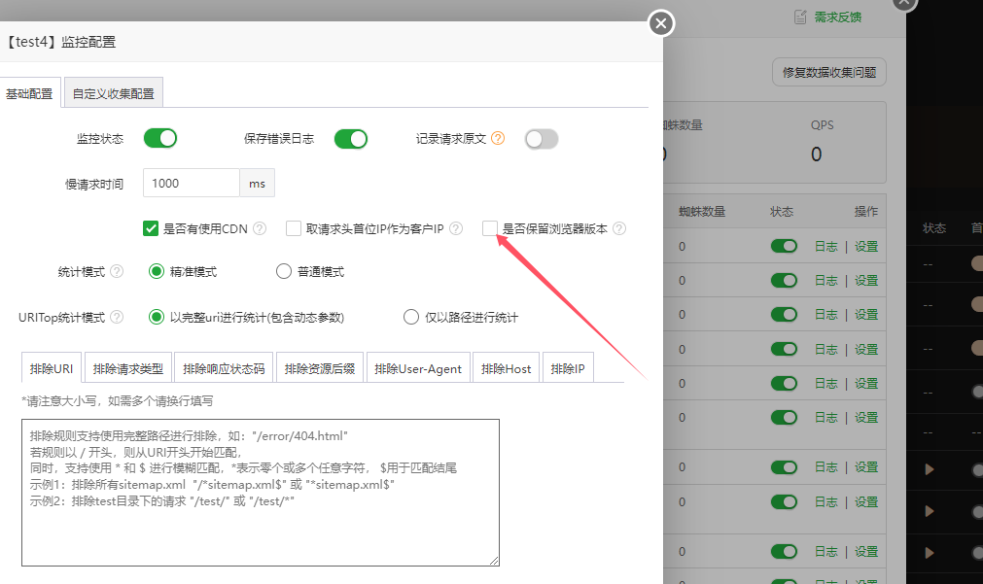Toggle the 保存错误日志 switch

pos(351,139)
